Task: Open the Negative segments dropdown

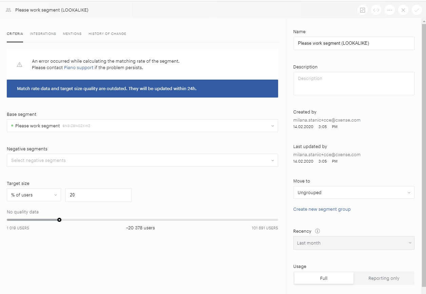Action: point(142,160)
